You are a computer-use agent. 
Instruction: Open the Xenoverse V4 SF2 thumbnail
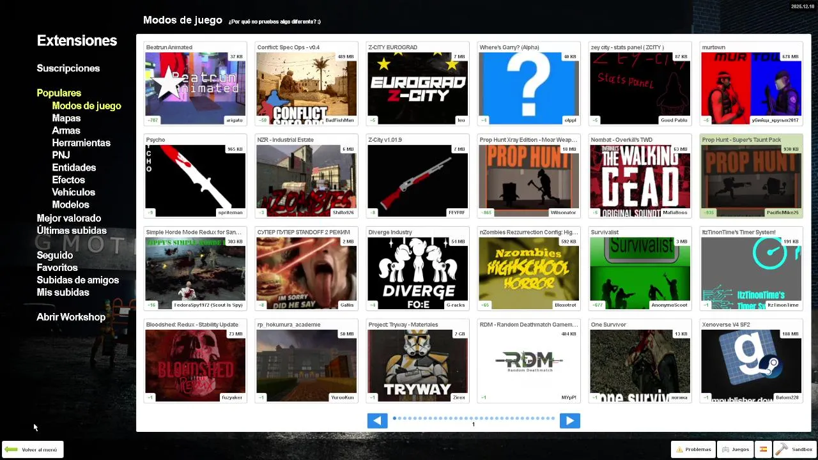pyautogui.click(x=751, y=365)
